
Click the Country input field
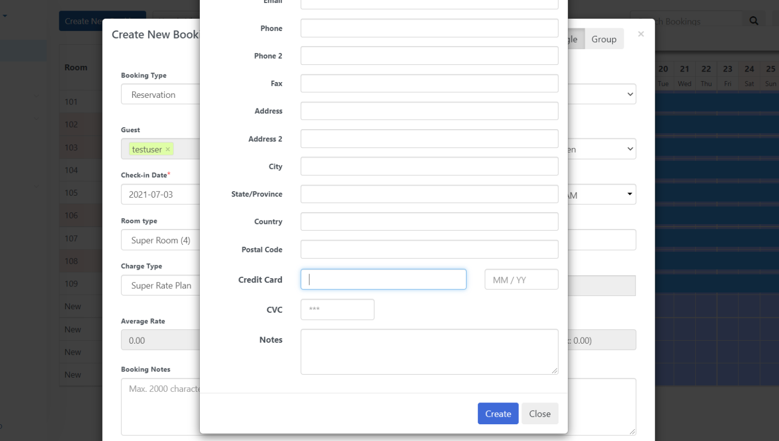click(x=429, y=222)
